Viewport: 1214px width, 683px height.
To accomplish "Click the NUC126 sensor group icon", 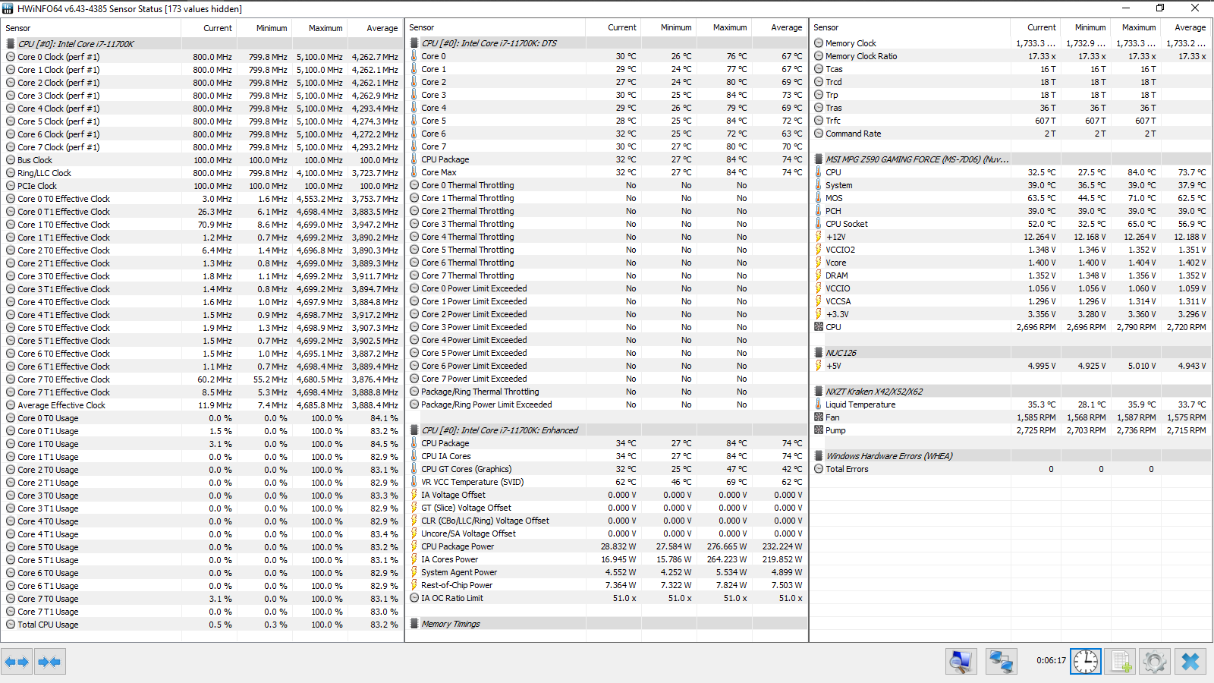I will [819, 353].
